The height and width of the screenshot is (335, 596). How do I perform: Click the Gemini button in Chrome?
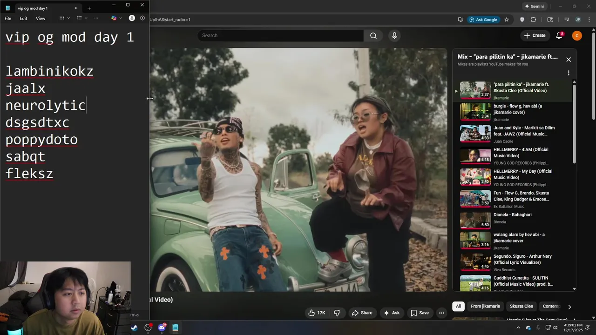click(x=534, y=6)
